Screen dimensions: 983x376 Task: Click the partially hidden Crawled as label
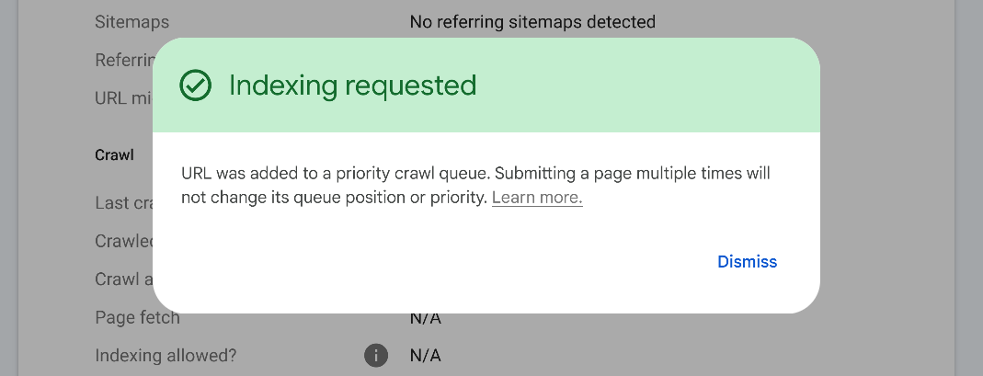pos(123,241)
